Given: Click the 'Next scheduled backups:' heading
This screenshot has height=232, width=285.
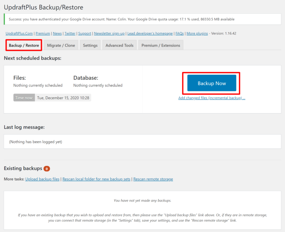Looking at the screenshot, I should point(33,58).
